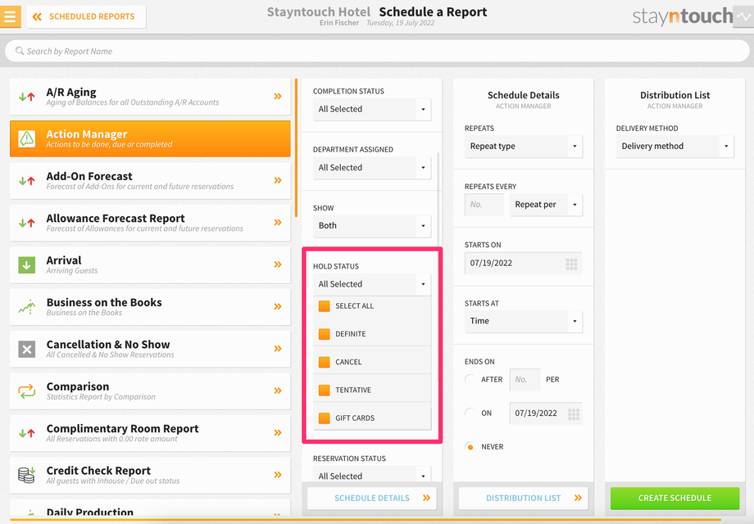Select the Action Manager report
Image resolution: width=754 pixels, height=524 pixels.
(x=150, y=139)
